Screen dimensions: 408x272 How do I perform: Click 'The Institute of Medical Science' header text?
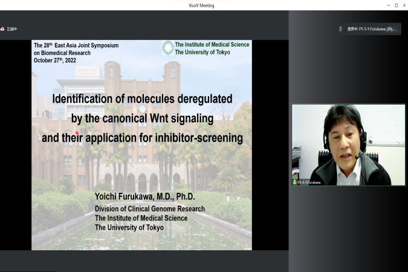pos(212,45)
